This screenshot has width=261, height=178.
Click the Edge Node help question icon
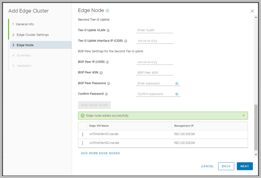[107, 11]
